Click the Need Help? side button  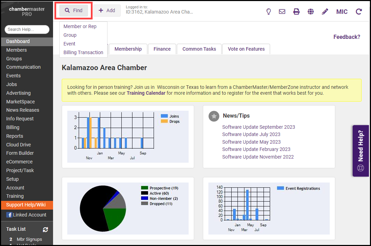coord(361,151)
